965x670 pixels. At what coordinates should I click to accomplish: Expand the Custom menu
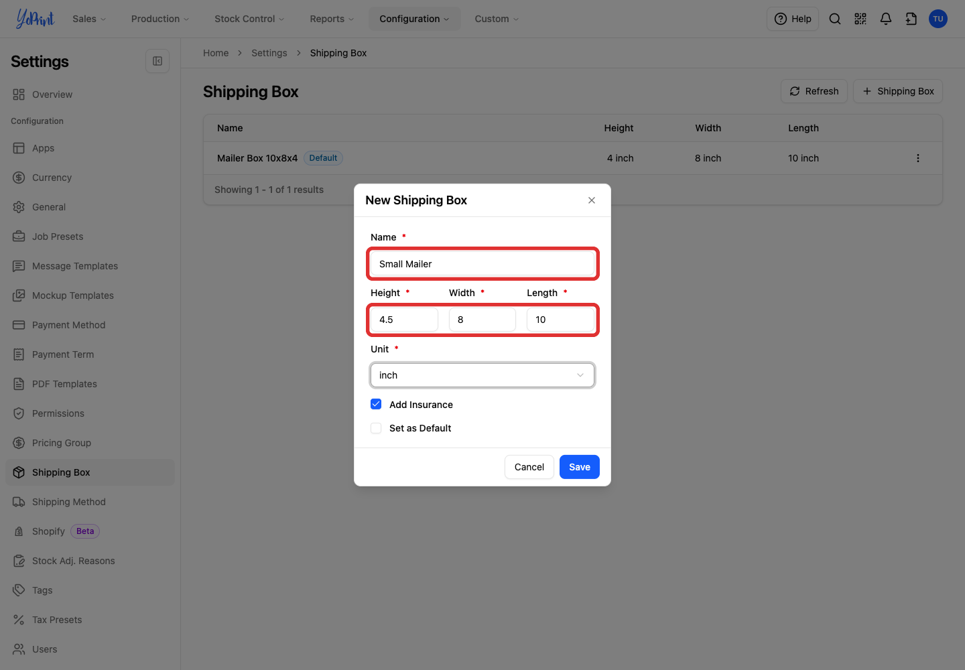[497, 19]
